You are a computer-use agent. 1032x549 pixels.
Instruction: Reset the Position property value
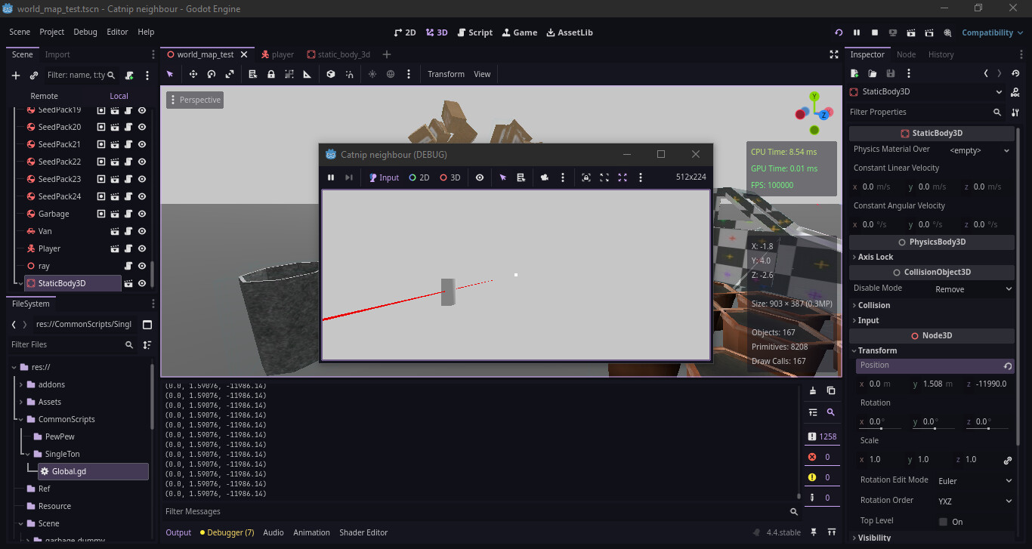click(1007, 366)
